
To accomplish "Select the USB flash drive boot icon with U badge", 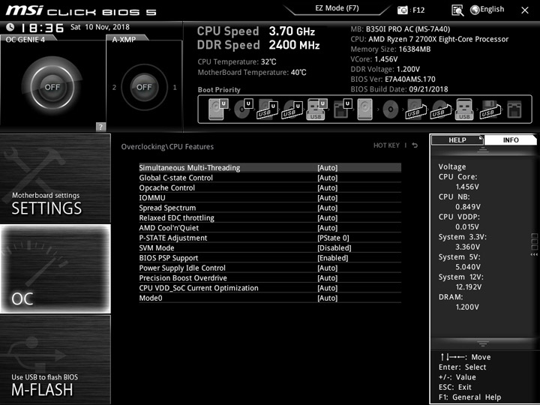I will point(316,109).
